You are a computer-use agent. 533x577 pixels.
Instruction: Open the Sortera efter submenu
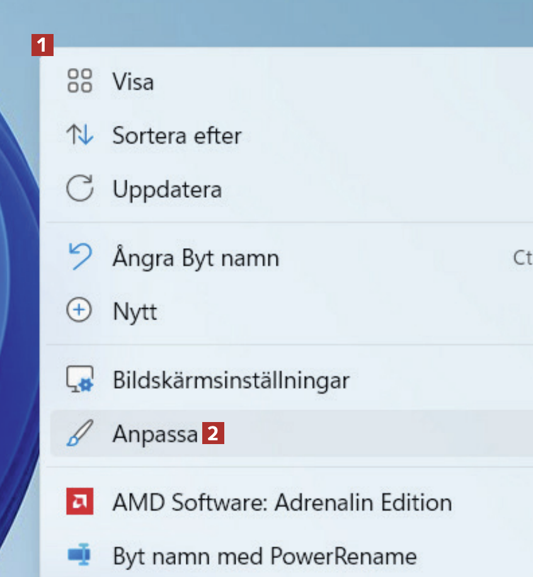[x=176, y=135]
